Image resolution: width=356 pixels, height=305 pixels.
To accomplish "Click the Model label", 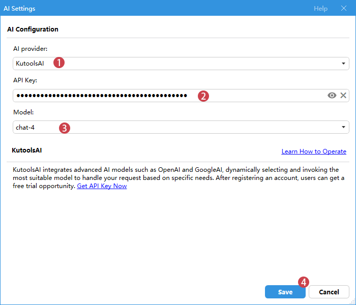I will coord(23,112).
